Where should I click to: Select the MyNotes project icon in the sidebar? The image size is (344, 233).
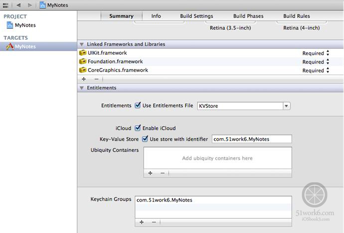(x=10, y=25)
